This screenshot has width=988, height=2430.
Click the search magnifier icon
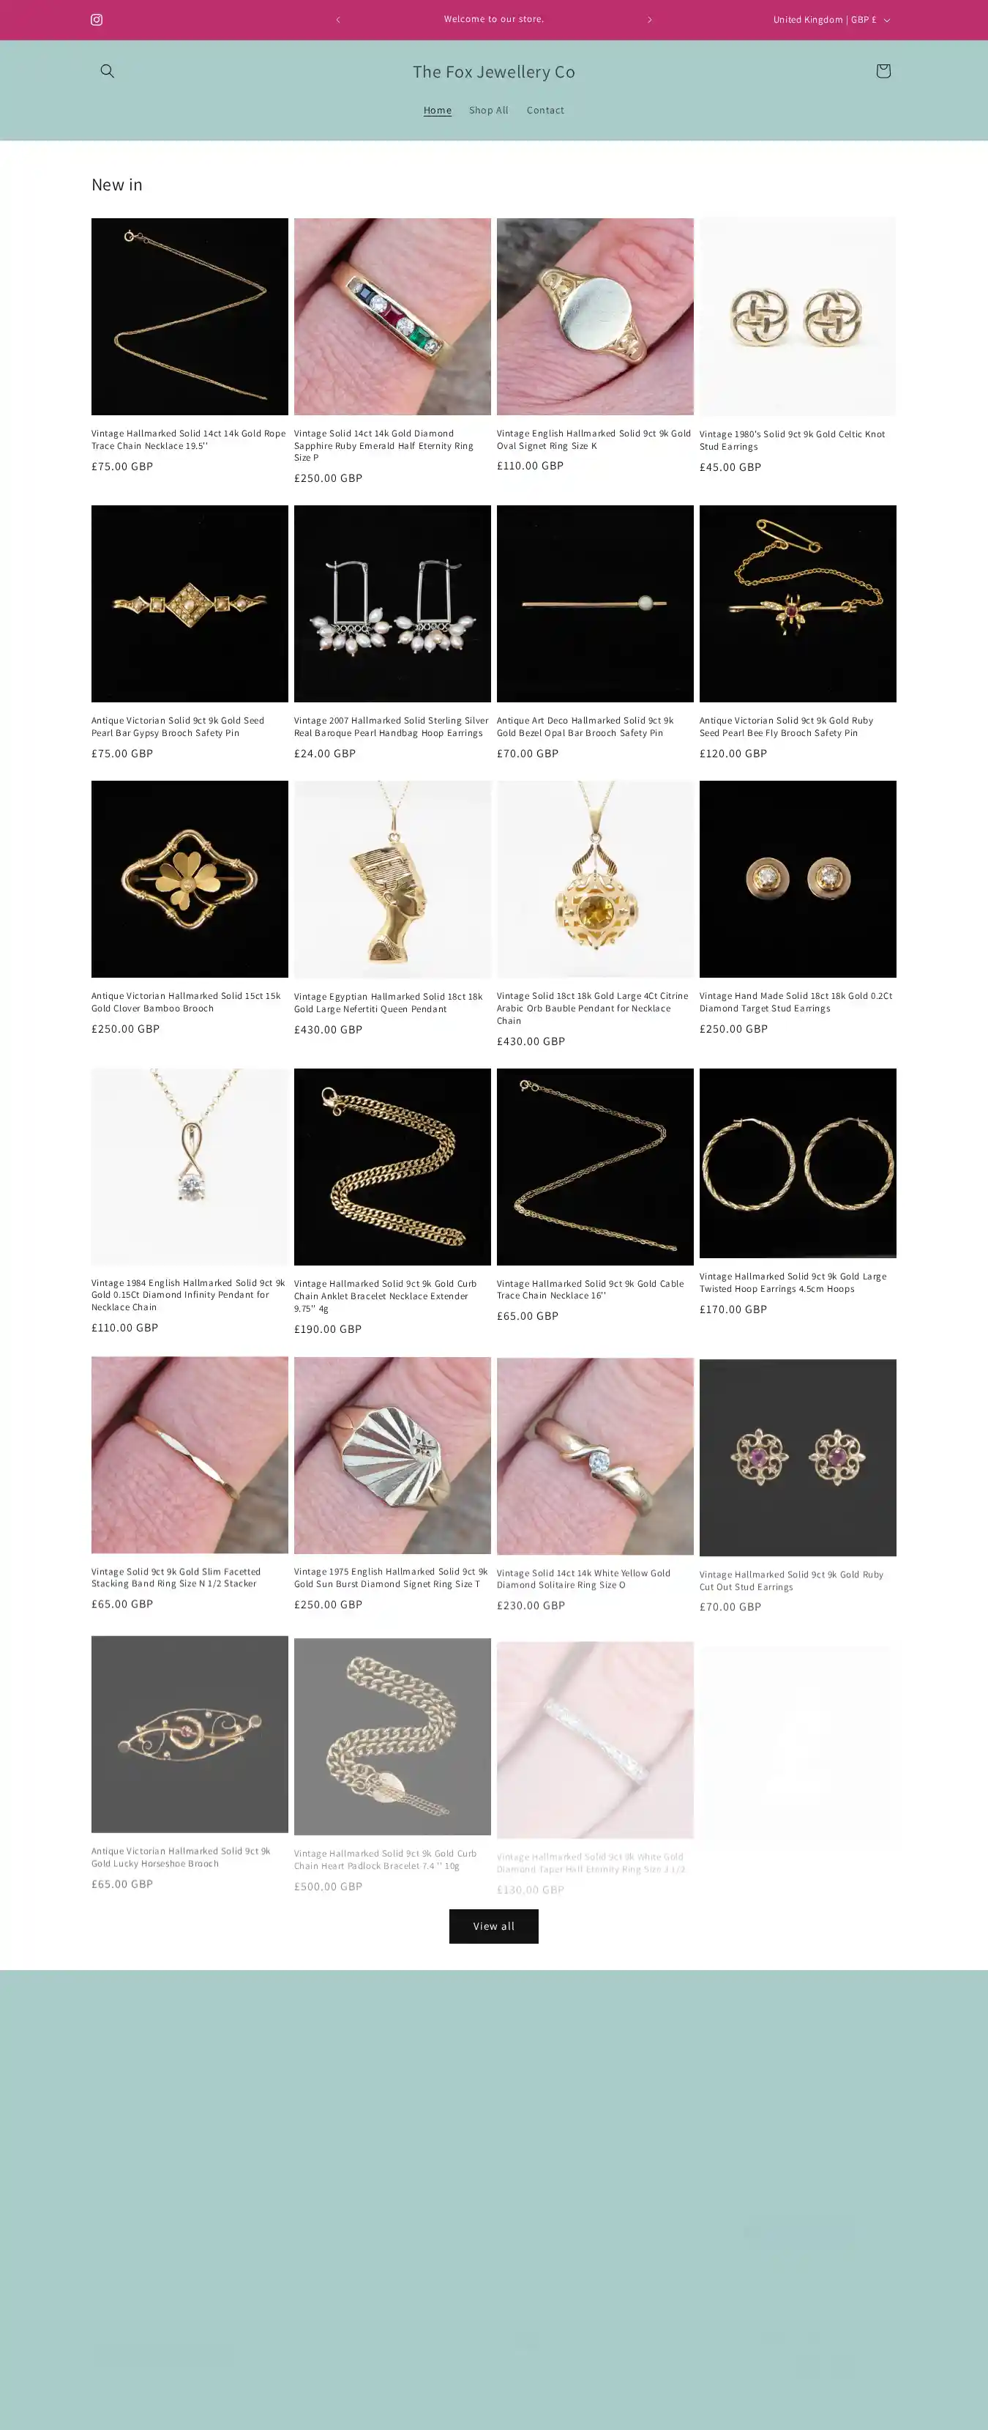pyautogui.click(x=108, y=71)
